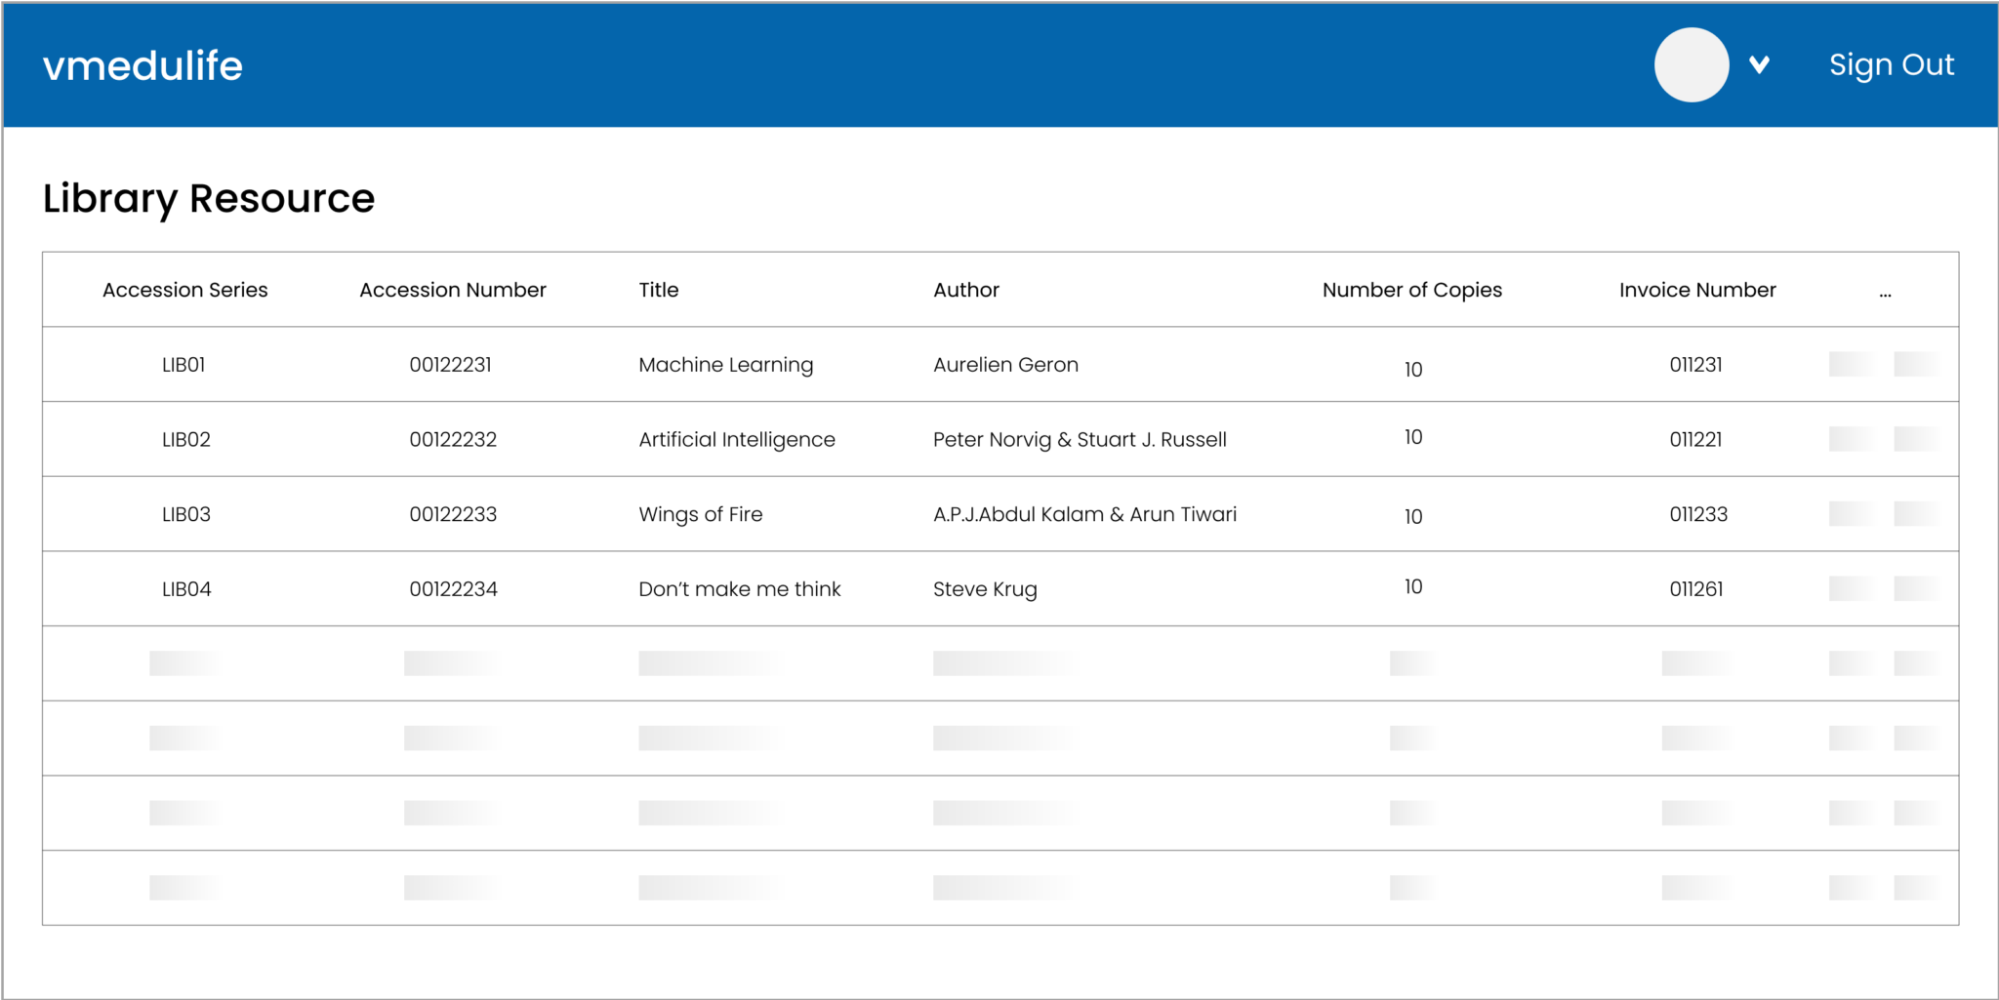The height and width of the screenshot is (1000, 1999).
Task: Click Sign Out
Action: tap(1892, 65)
